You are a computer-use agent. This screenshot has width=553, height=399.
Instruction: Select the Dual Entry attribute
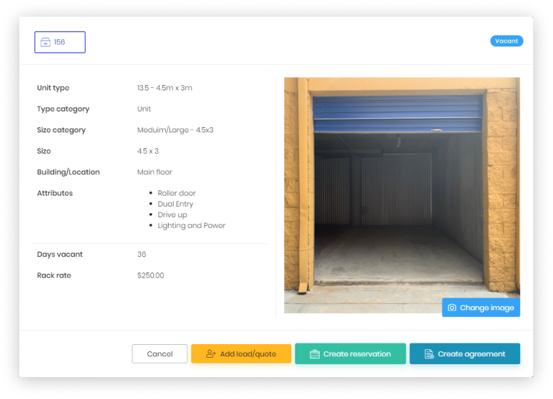175,204
